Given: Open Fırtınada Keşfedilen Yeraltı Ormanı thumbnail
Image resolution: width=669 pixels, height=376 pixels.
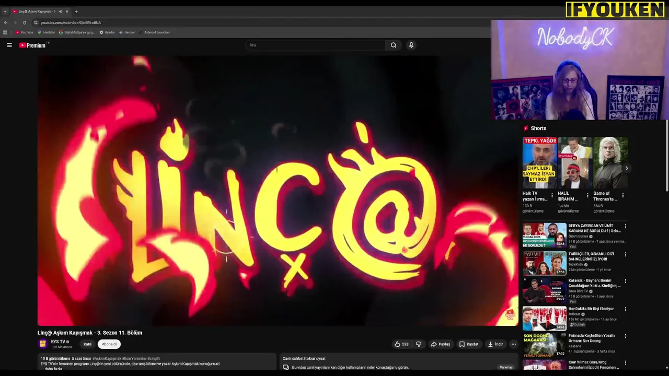Looking at the screenshot, I should pos(545,345).
